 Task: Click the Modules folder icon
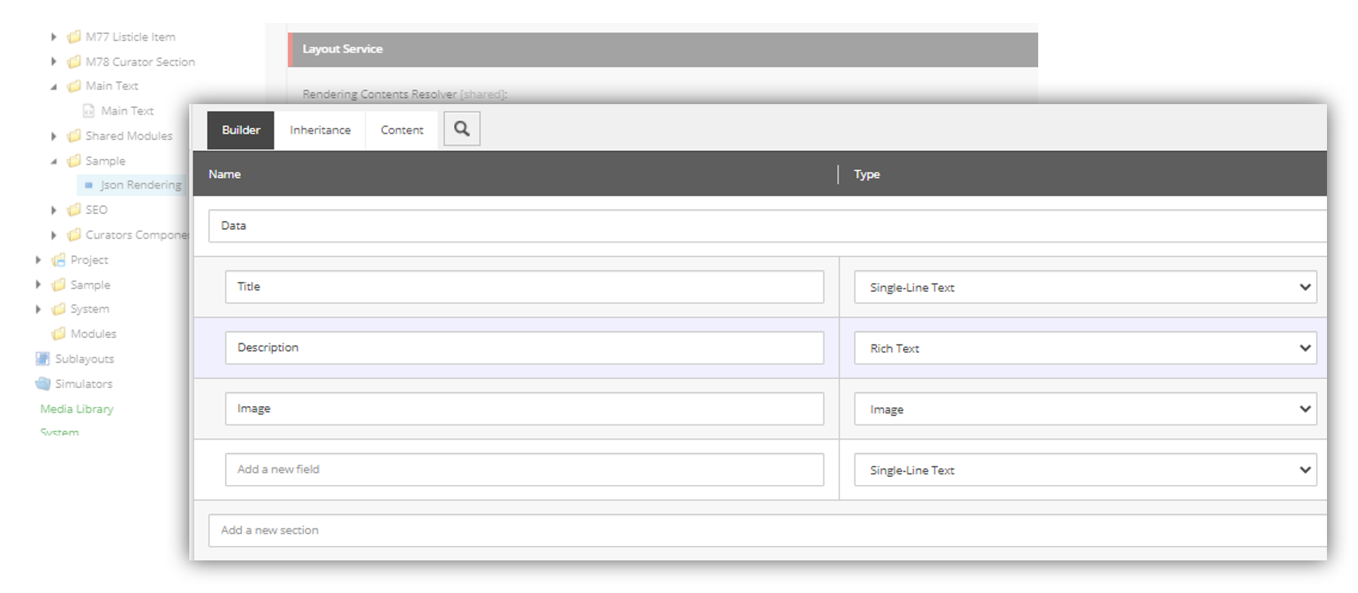(x=59, y=334)
